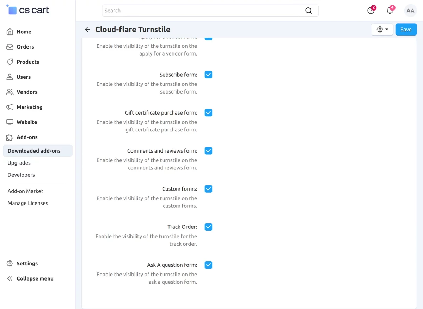The height and width of the screenshot is (309, 423).
Task: Open notifications bell with badge 4
Action: click(x=390, y=10)
